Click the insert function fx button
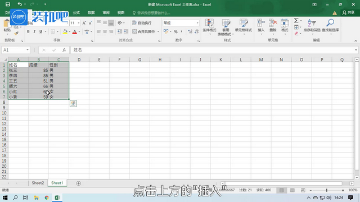 (x=64, y=50)
